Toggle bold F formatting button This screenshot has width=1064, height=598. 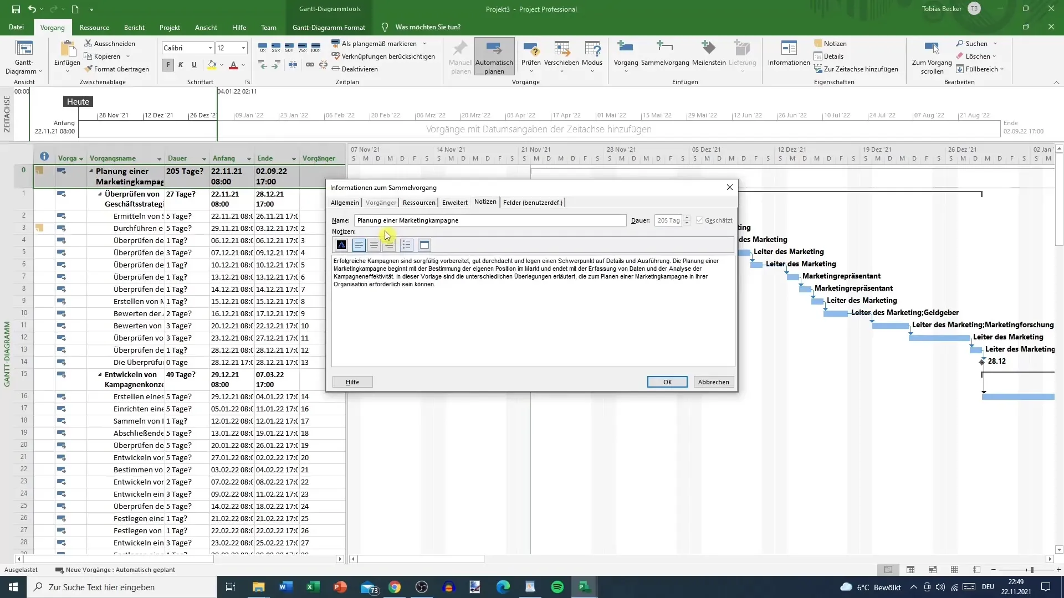[168, 65]
